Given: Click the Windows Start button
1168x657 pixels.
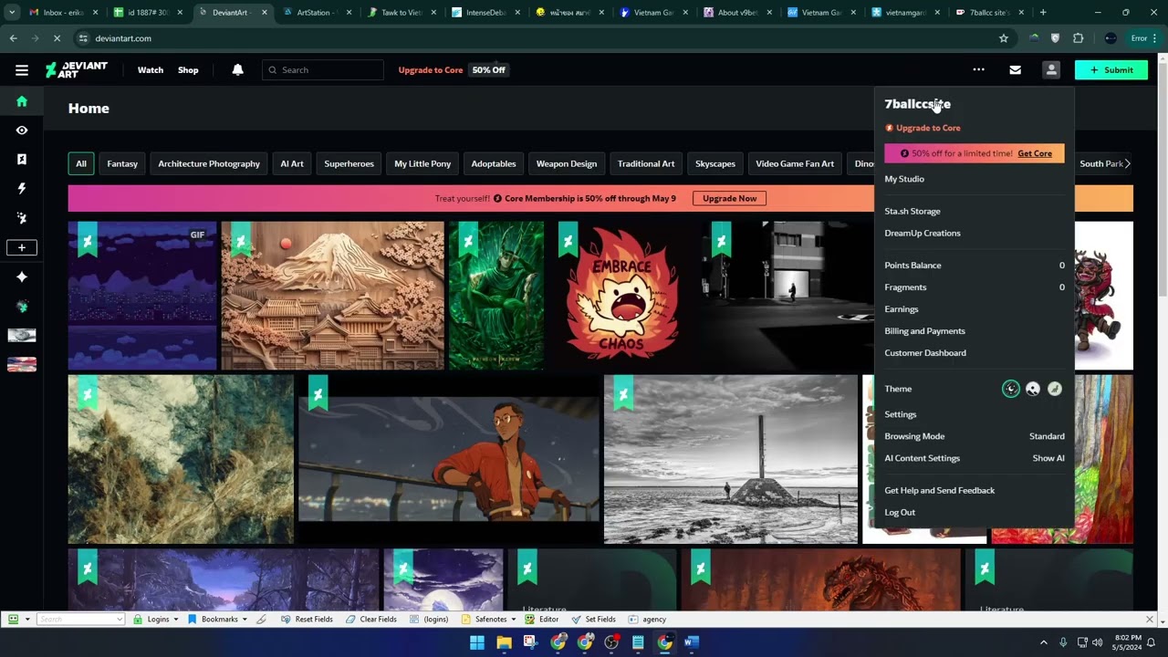Looking at the screenshot, I should [x=476, y=642].
